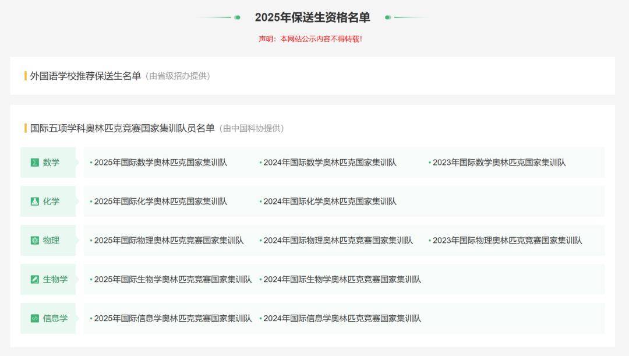Click 2025年保送生资格名单 page title

click(312, 17)
